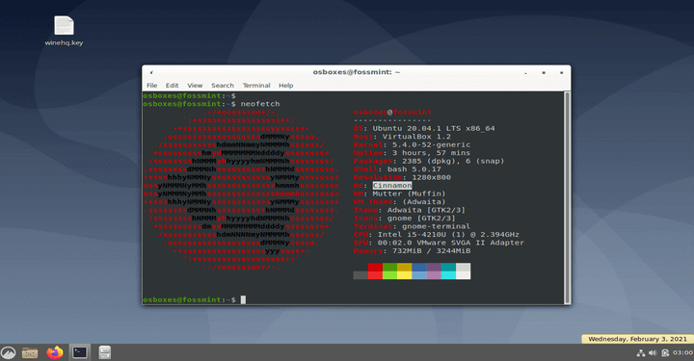Click the panel icon right of the terminal button
This screenshot has height=361, width=694.
104,352
